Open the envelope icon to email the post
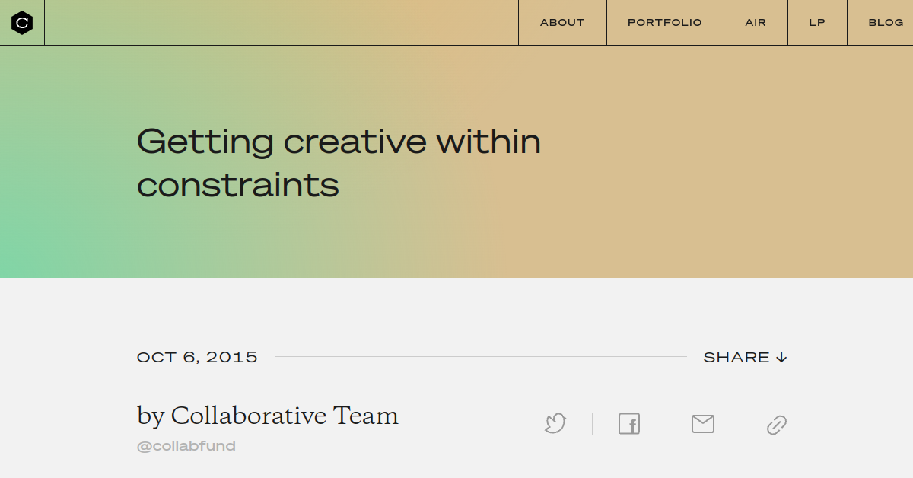The width and height of the screenshot is (913, 478). [x=702, y=424]
